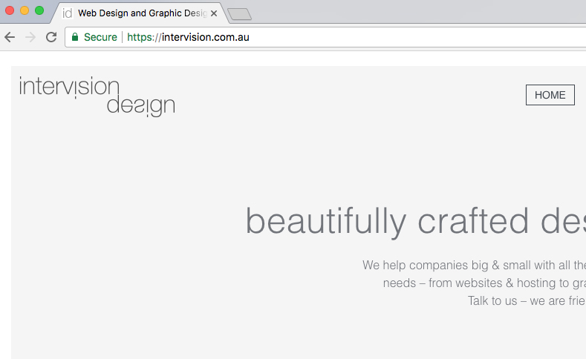Screen dimensions: 586x359
Task: Click the browser back arrow
Action: coord(10,37)
